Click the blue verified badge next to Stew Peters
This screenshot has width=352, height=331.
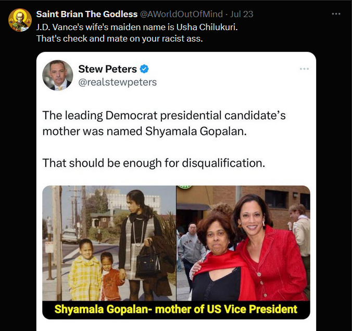tap(145, 69)
